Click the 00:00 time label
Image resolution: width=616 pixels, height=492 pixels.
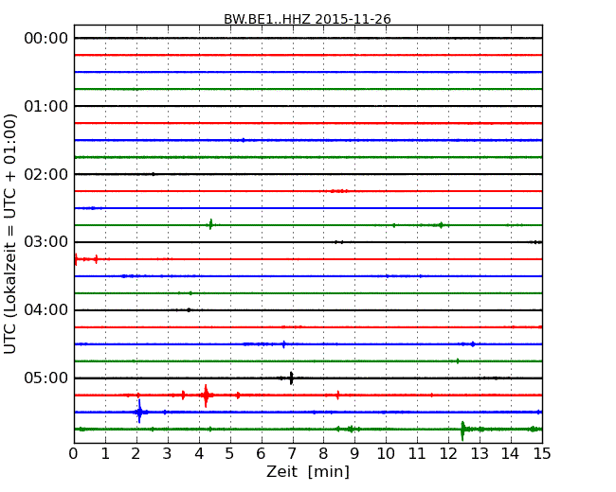[46, 39]
